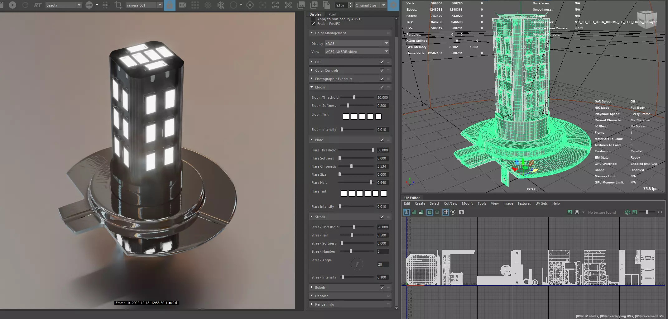Expand the Render Info section

(x=311, y=304)
